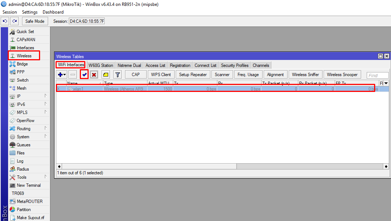391x221 pixels.
Task: Expand the IP submenu arrow
Action: pyautogui.click(x=46, y=96)
